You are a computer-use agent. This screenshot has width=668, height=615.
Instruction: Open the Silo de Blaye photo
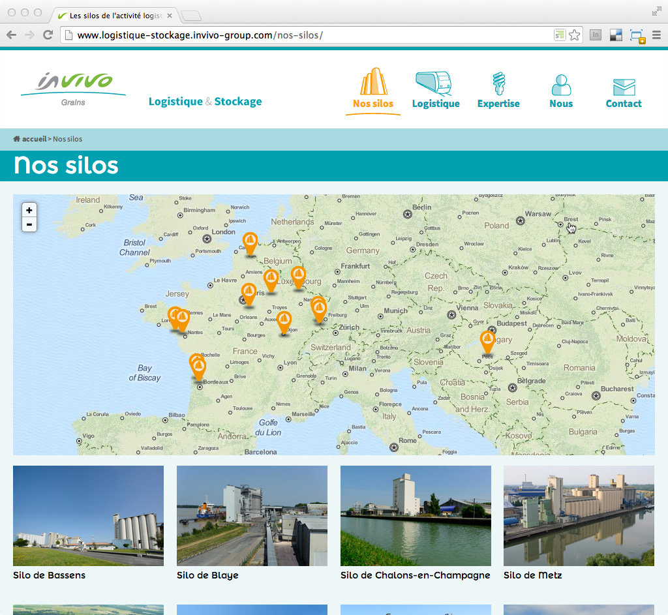pos(252,515)
